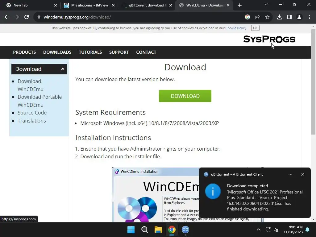Screen dimensions: 316x237
Task: View site information lock icon
Action: pyautogui.click(x=39, y=17)
